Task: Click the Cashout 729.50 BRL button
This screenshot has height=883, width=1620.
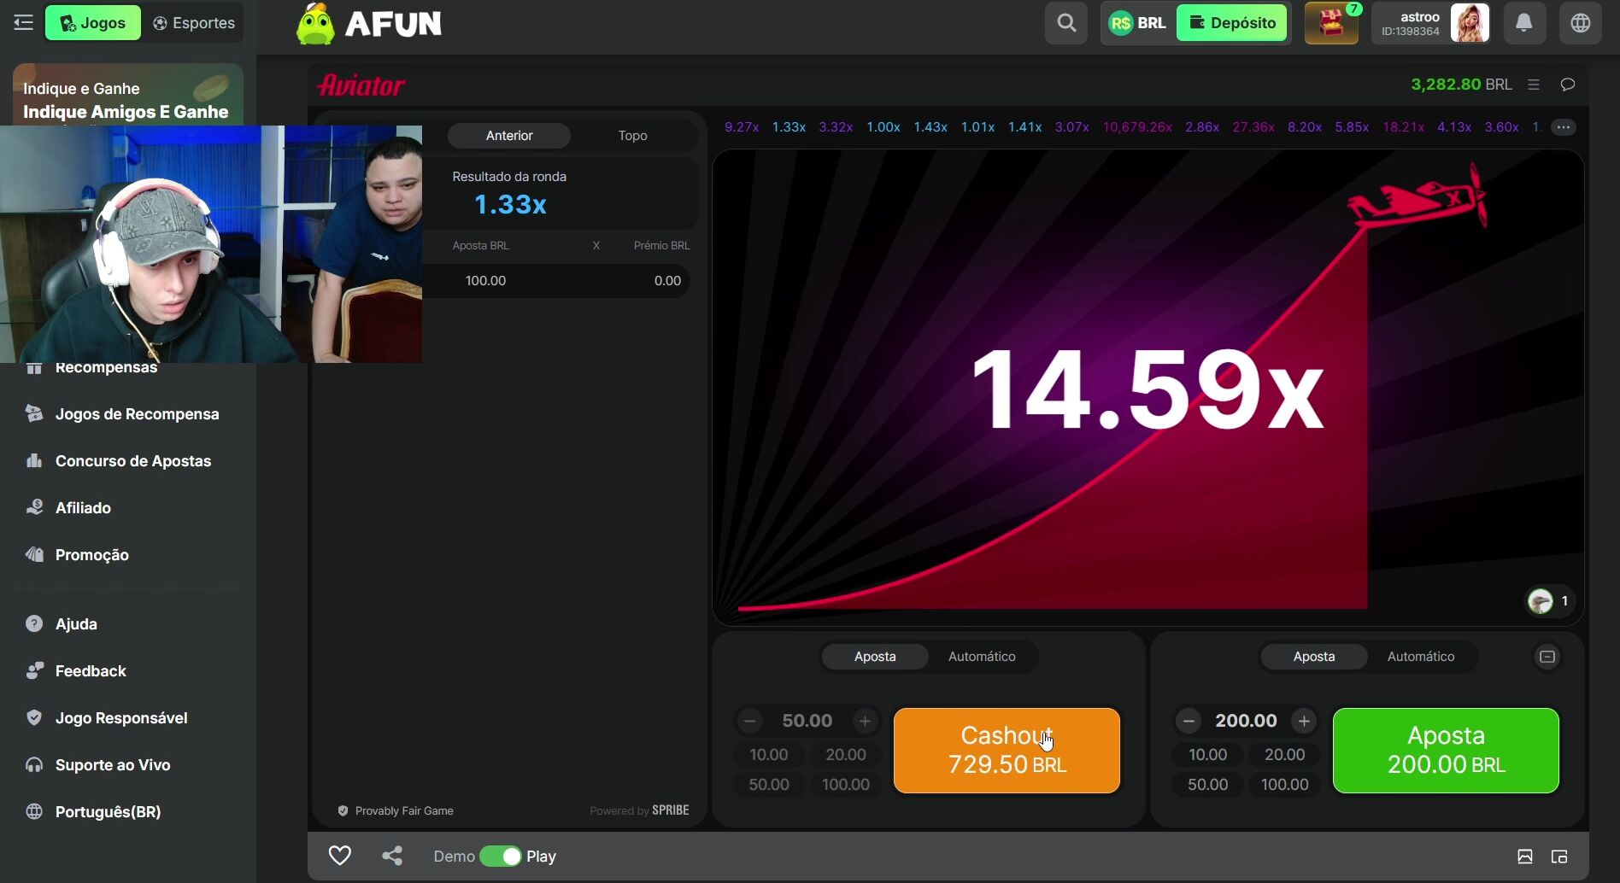Action: [x=1007, y=751]
